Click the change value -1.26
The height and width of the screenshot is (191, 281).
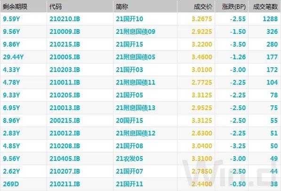tap(238, 57)
